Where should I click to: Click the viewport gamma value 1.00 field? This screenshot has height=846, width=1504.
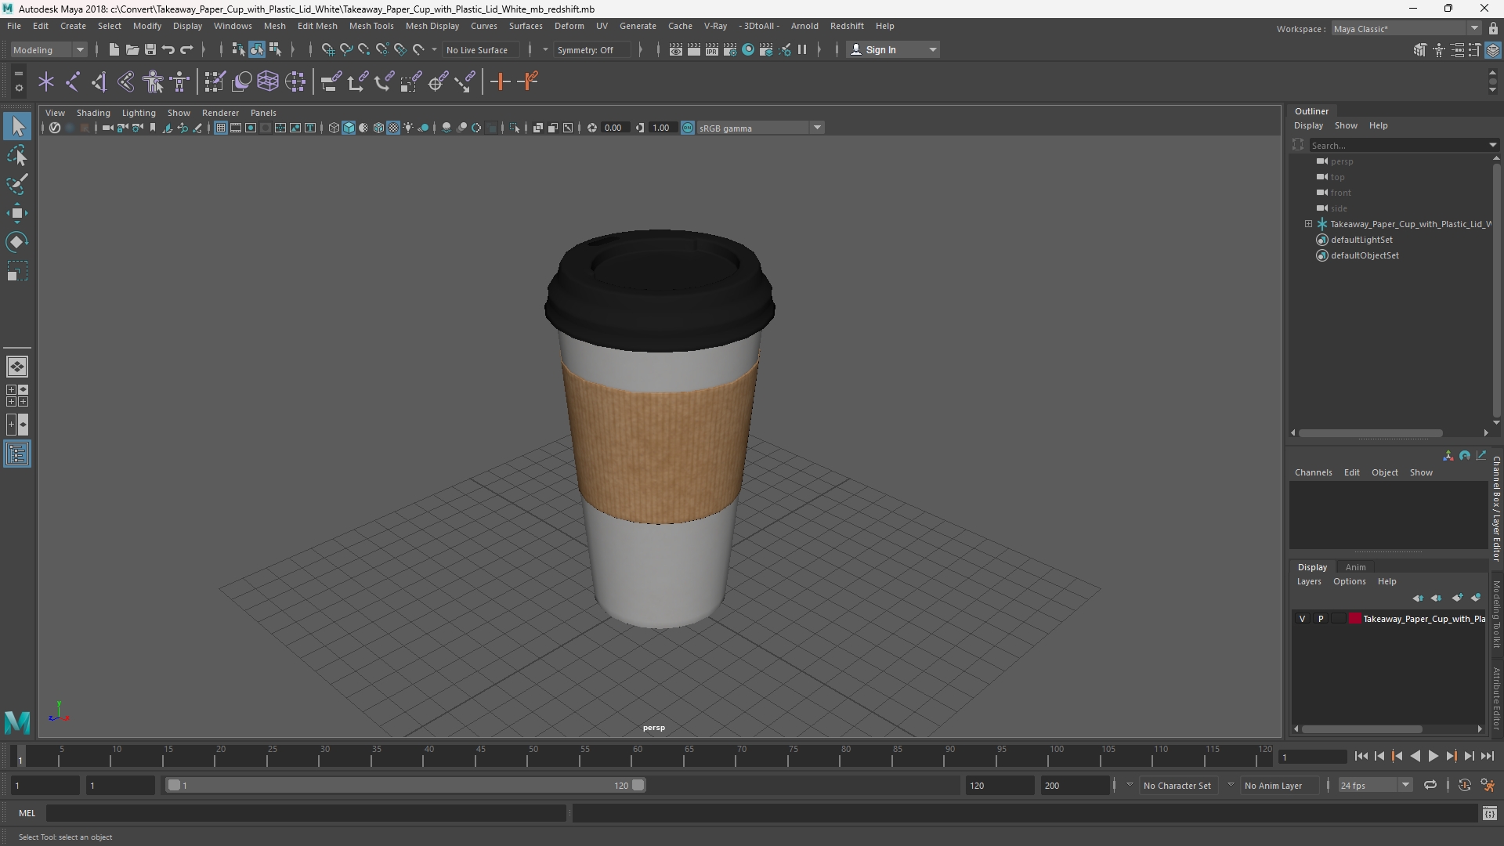tap(663, 128)
